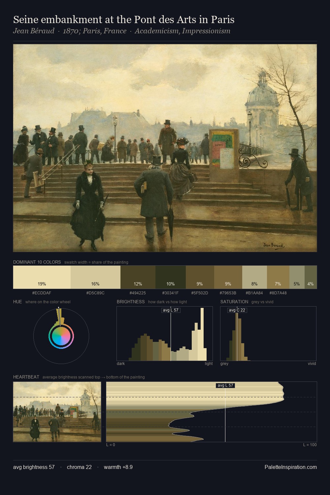Choose the 10% #30341F swatch

(x=171, y=277)
